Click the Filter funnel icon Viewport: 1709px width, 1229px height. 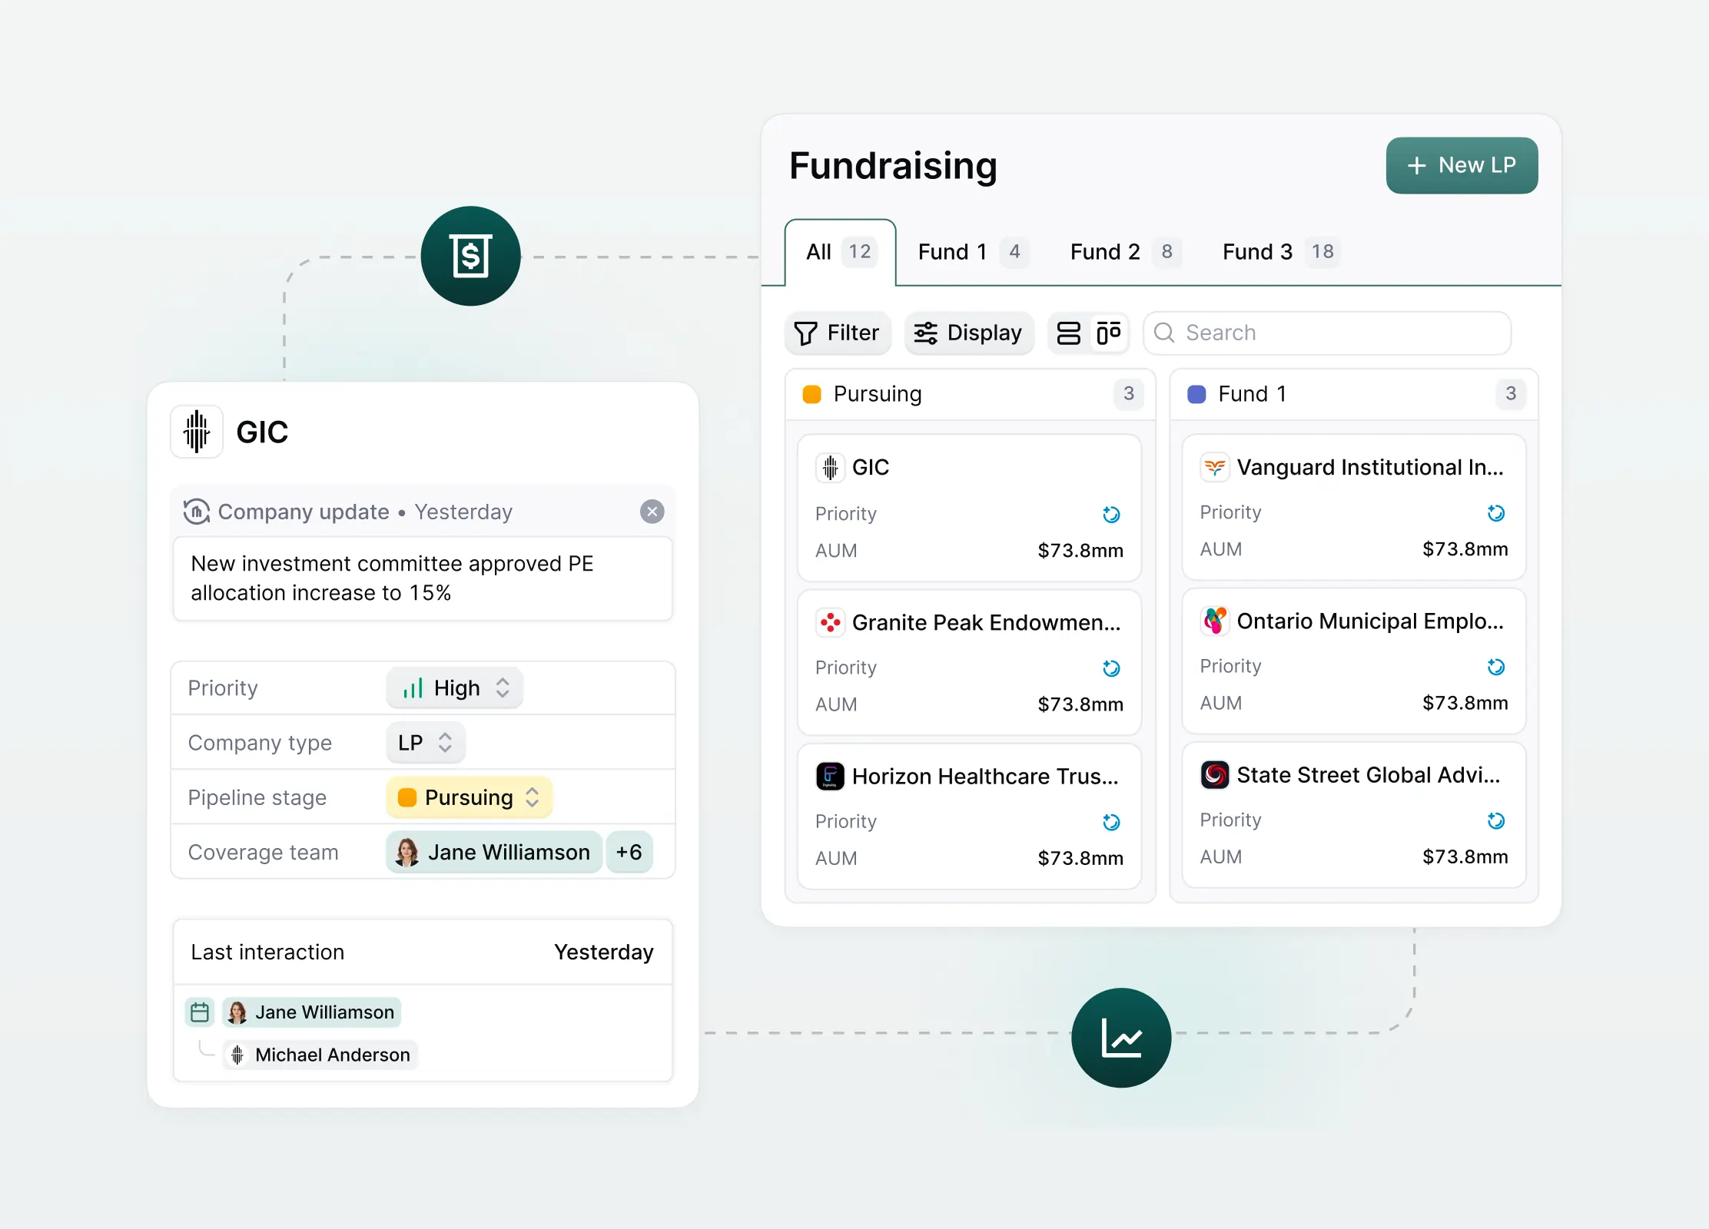(805, 333)
